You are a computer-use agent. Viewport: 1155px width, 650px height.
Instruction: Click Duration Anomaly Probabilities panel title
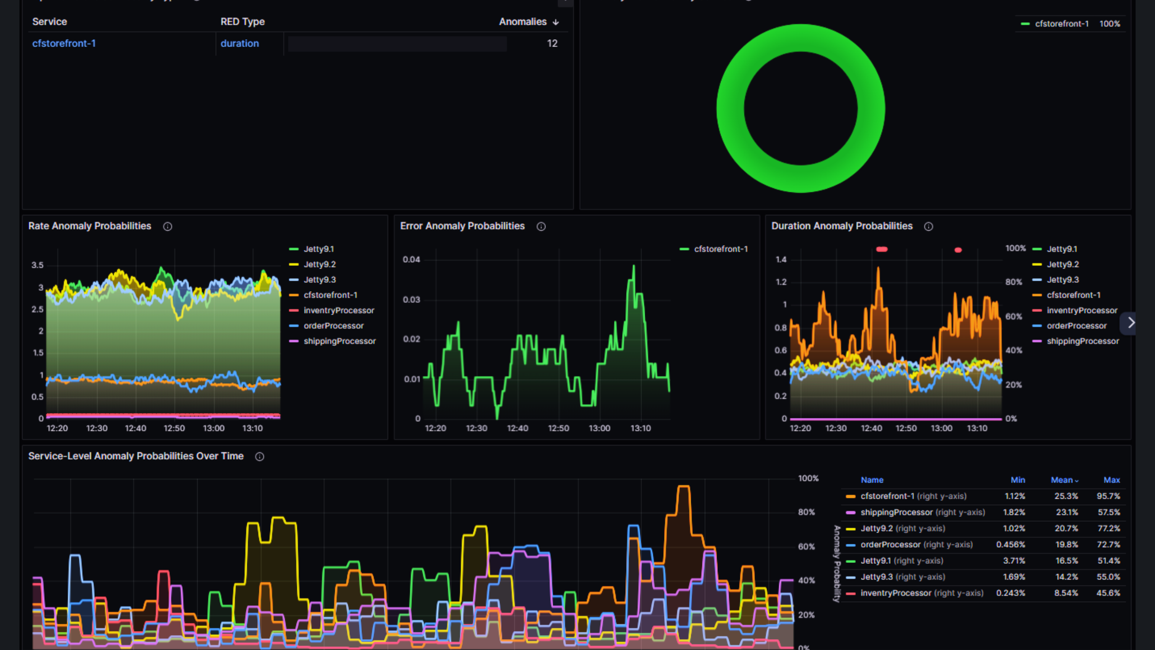pos(842,226)
